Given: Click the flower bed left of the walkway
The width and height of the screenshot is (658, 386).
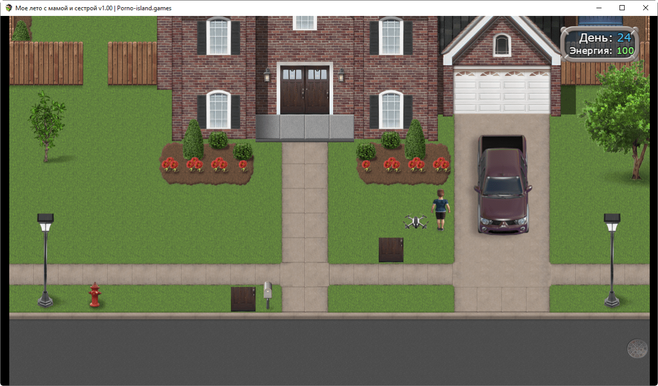Looking at the screenshot, I should pyautogui.click(x=207, y=164).
